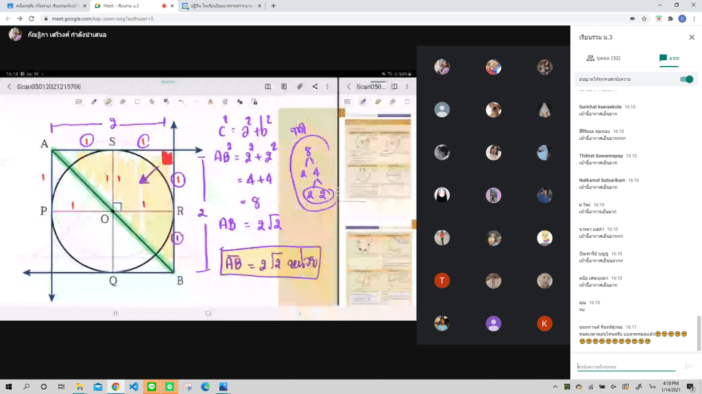Switch to the People (32) tab
The height and width of the screenshot is (394, 702).
click(603, 59)
